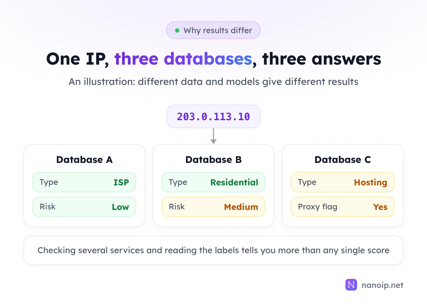
Task: Click the Type label in Database A
Action: point(49,182)
